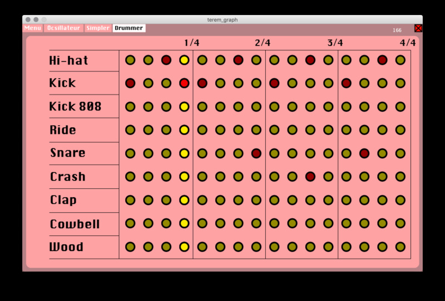This screenshot has height=301, width=445.
Task: Click the active Drummer tab
Action: pyautogui.click(x=129, y=28)
